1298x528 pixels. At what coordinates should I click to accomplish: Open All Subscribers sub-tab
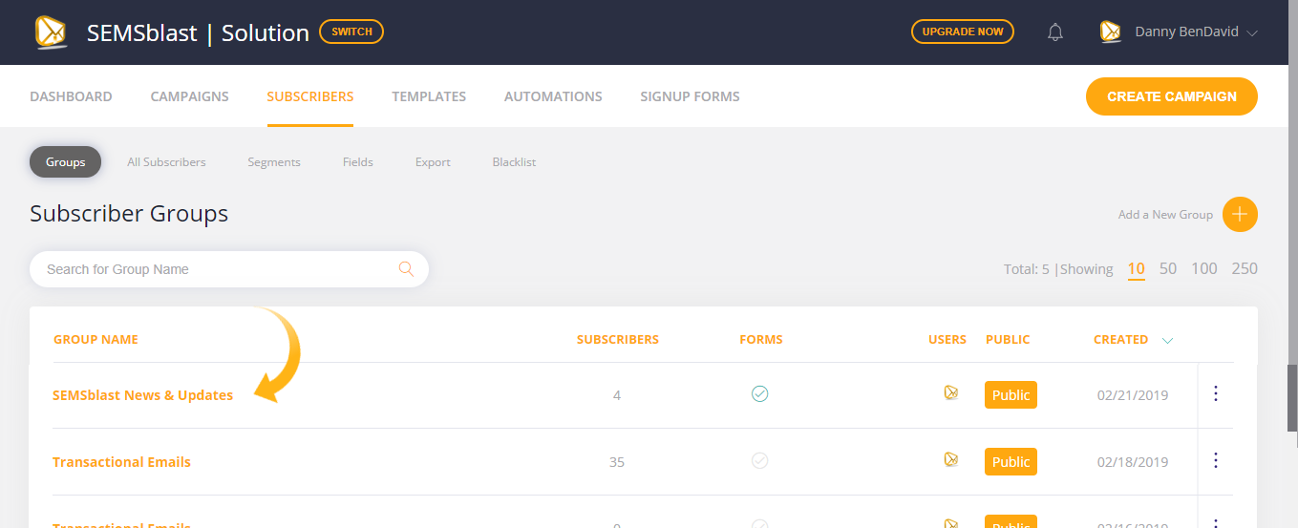click(166, 162)
